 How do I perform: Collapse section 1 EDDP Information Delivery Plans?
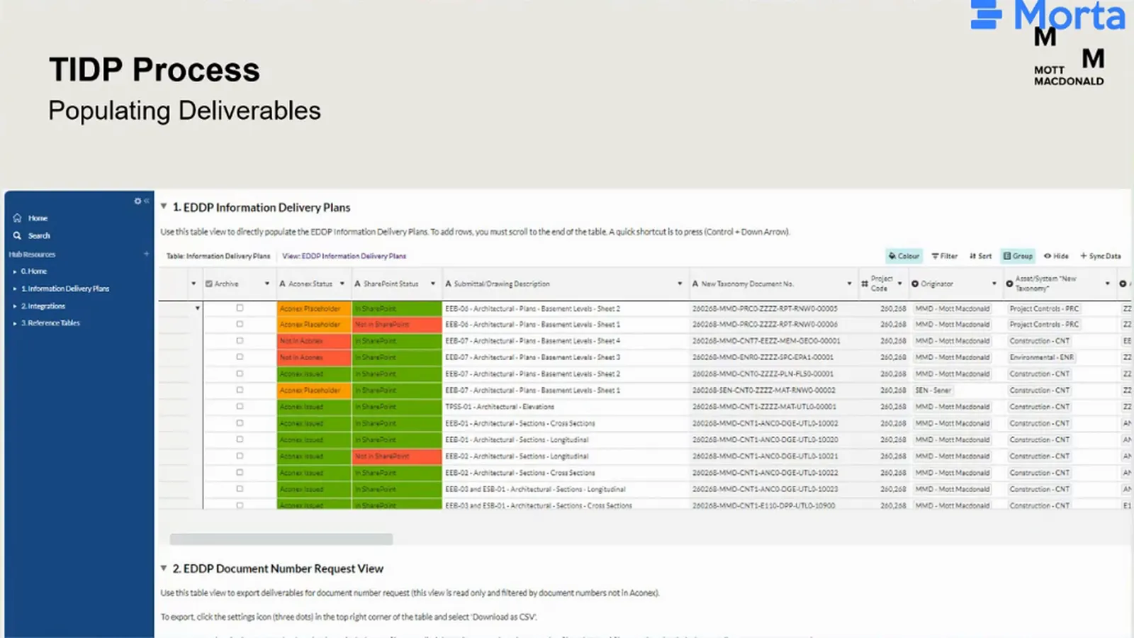point(164,207)
